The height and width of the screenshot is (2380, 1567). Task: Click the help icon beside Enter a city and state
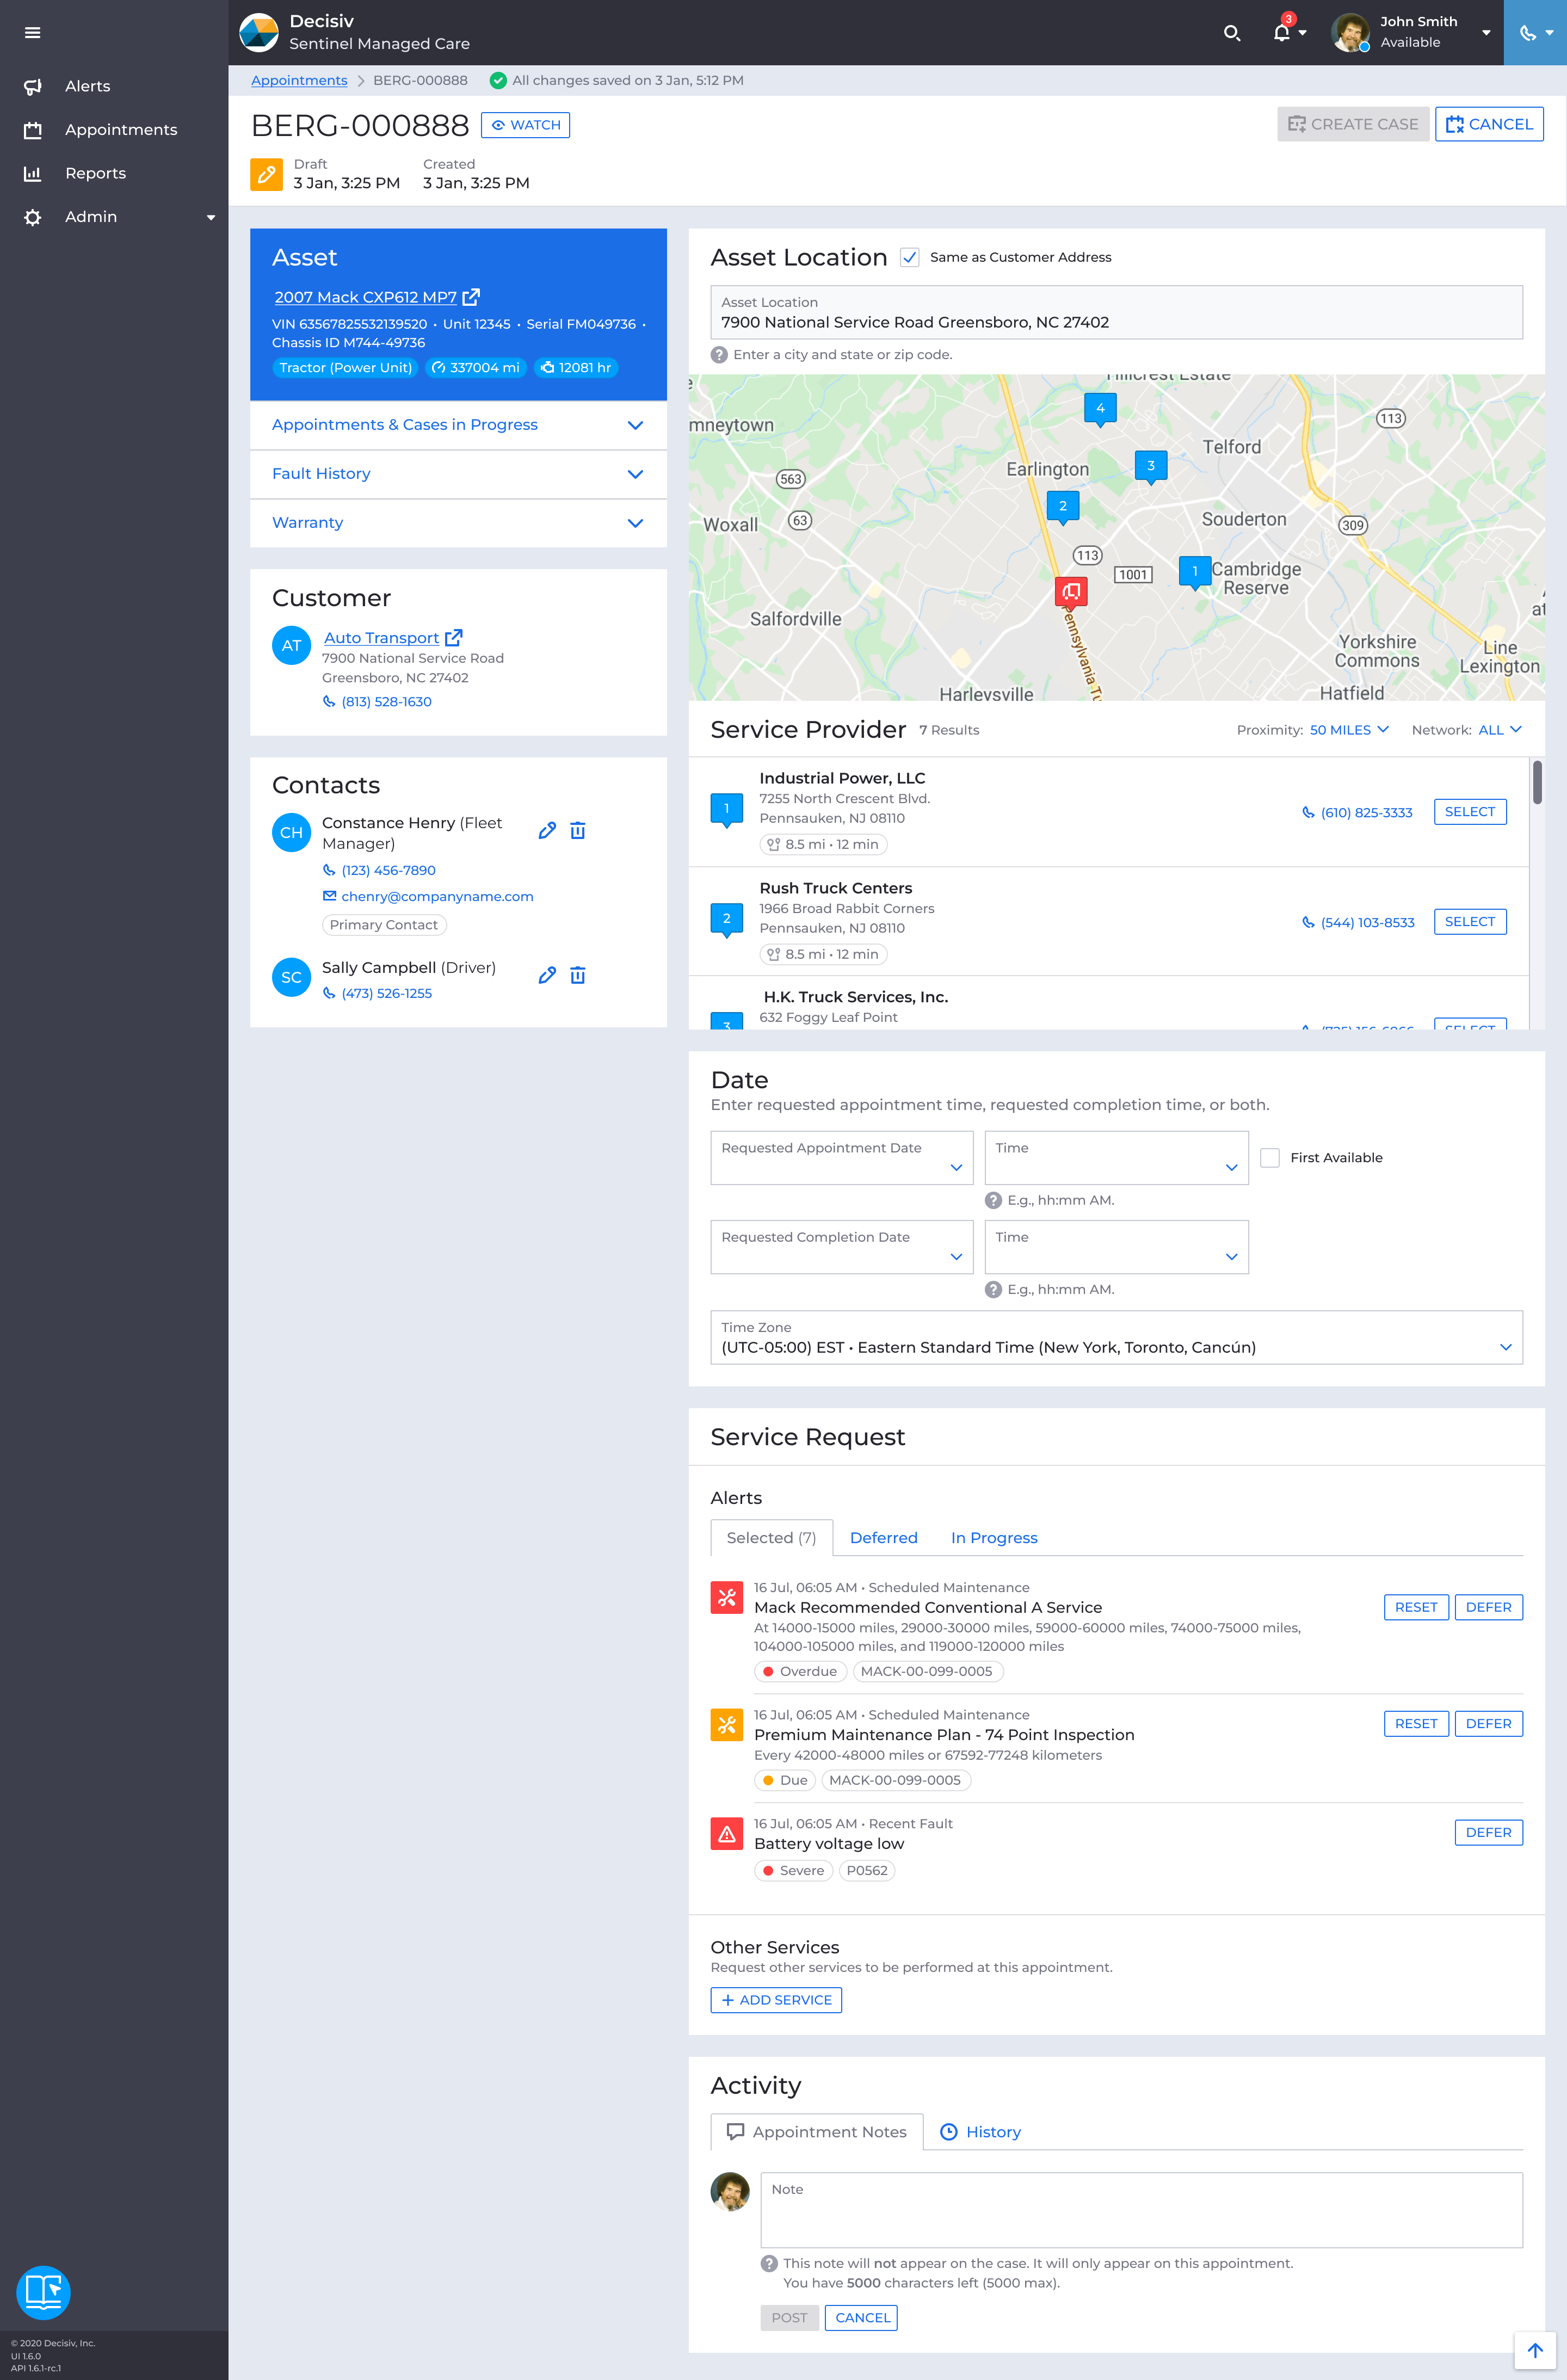[x=719, y=355]
